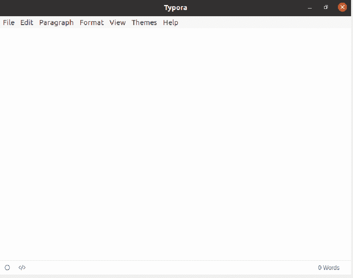Screen dimensions: 353x278
Task: Open the Help menu
Action: pos(171,23)
